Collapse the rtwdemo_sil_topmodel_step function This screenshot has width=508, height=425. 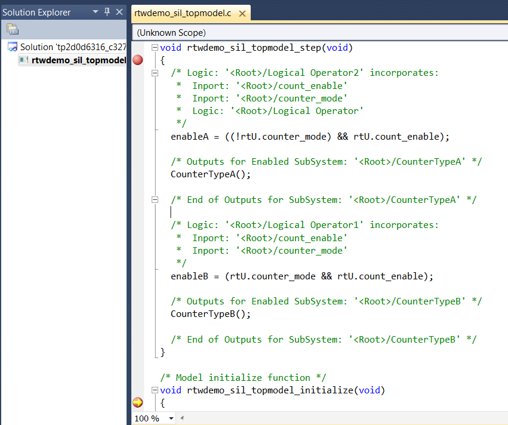pos(155,48)
